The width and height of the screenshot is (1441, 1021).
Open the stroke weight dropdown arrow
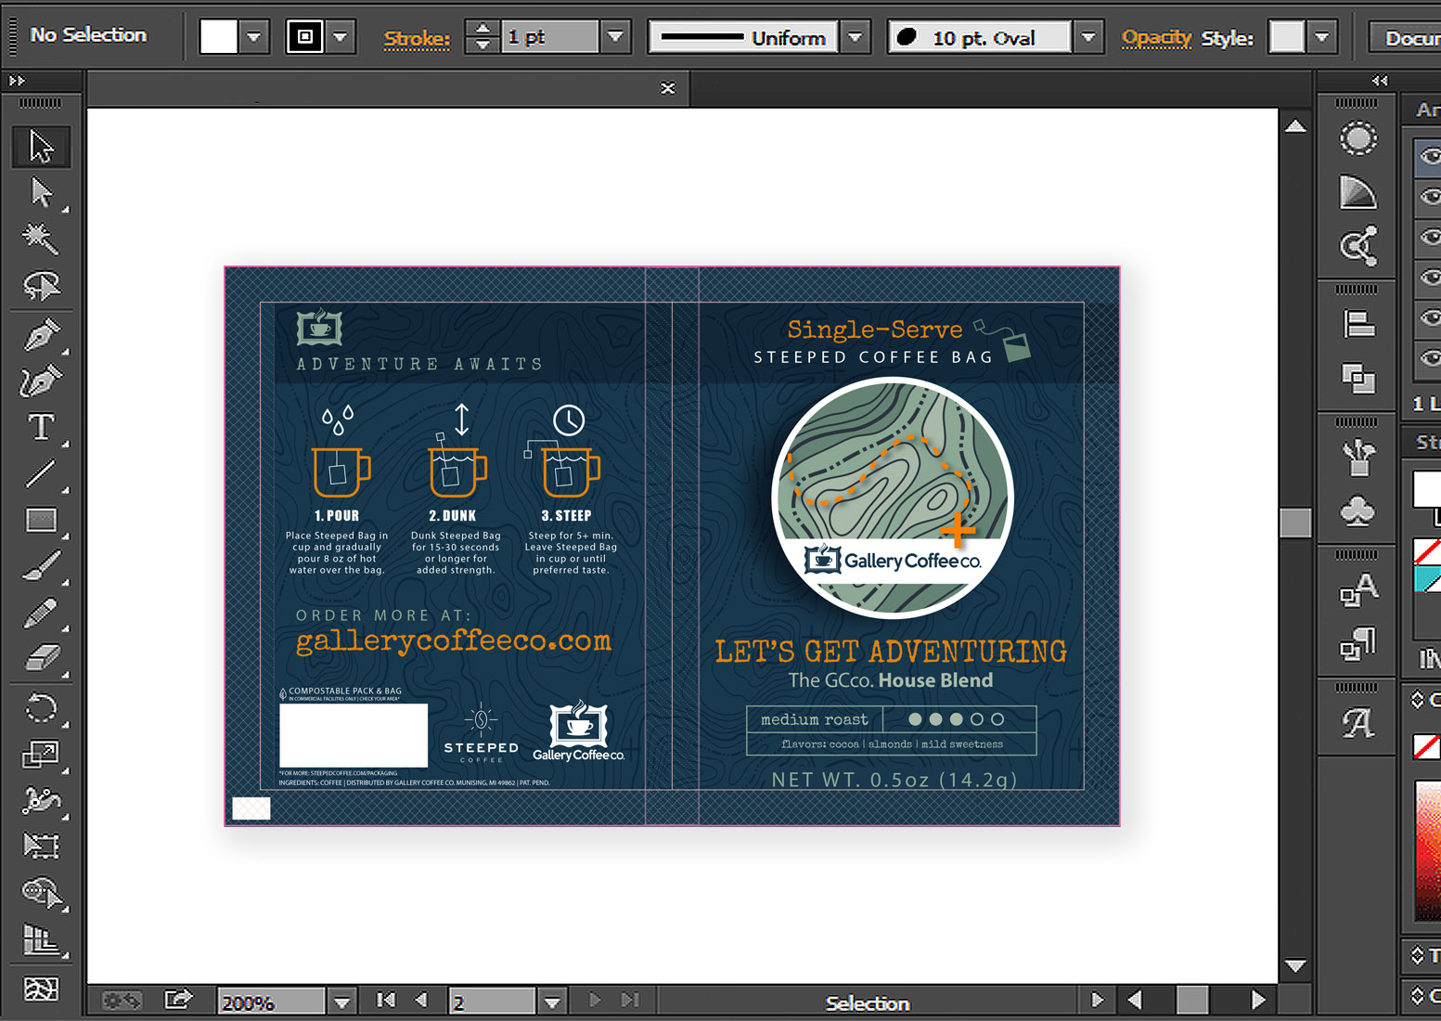tap(614, 38)
